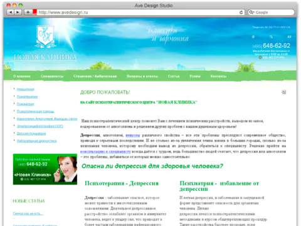Viewport: 301px width, 226px height.
Task: Click the ДОБРО ПОЖАЛОВАТЬ! heading
Action: [x=105, y=92]
